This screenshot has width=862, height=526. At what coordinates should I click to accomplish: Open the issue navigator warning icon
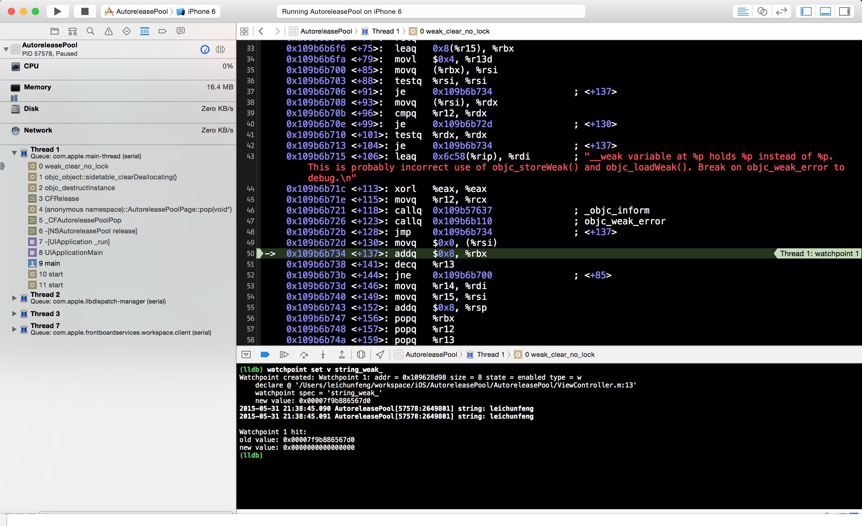[108, 31]
